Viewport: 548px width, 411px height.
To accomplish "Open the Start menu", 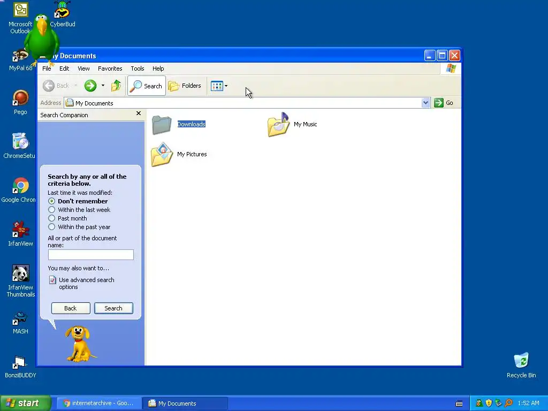I will pos(26,403).
